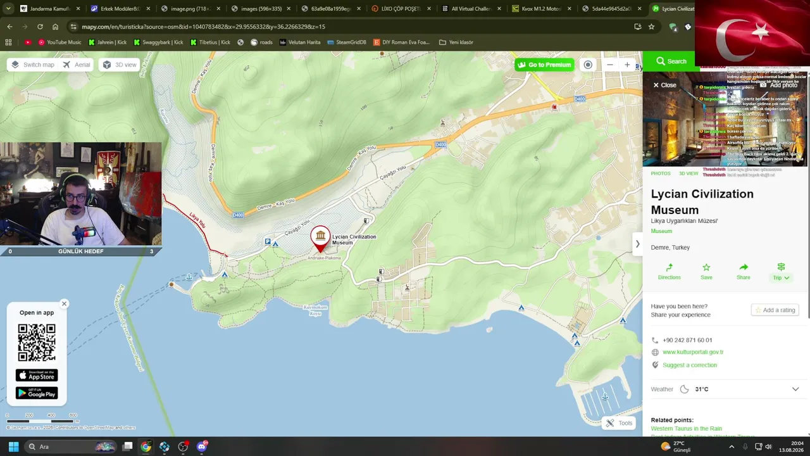Click the Add photo button on image
This screenshot has height=456, width=810.
coord(779,85)
